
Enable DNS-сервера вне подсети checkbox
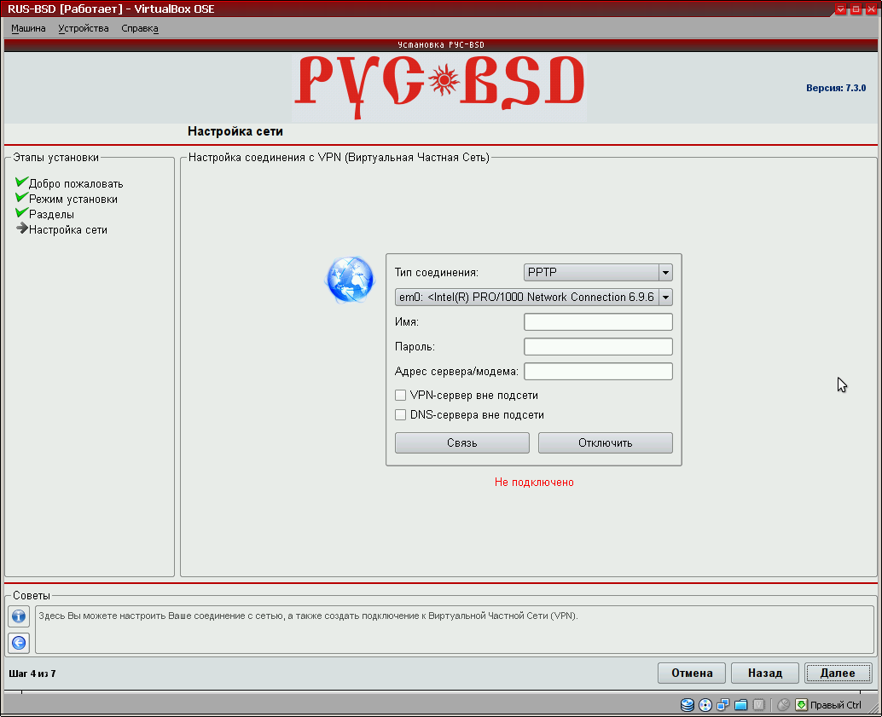click(x=401, y=415)
